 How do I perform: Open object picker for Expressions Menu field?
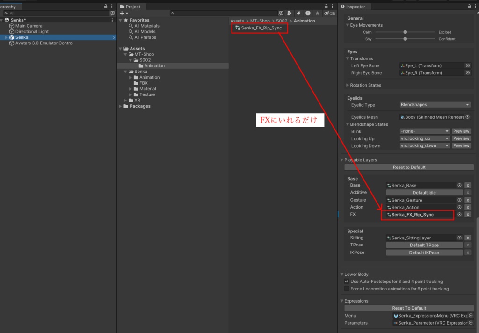pyautogui.click(x=471, y=316)
